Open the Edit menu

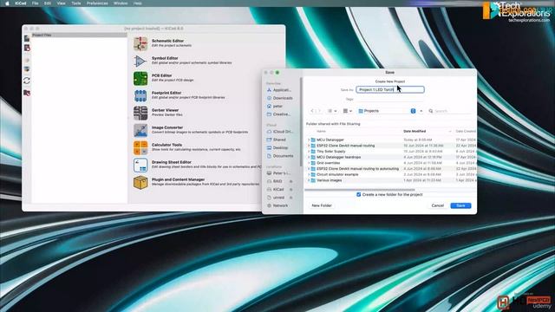click(48, 3)
